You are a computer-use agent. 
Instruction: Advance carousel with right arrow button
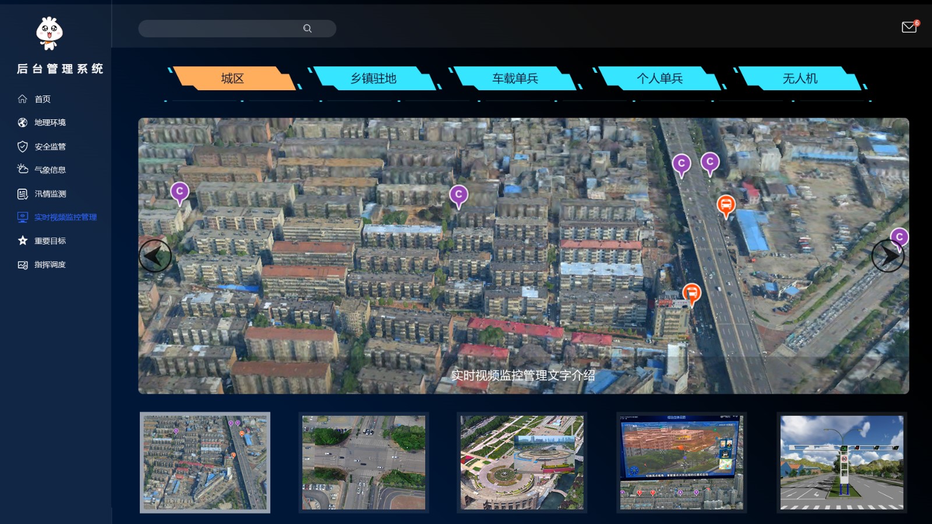pyautogui.click(x=888, y=256)
